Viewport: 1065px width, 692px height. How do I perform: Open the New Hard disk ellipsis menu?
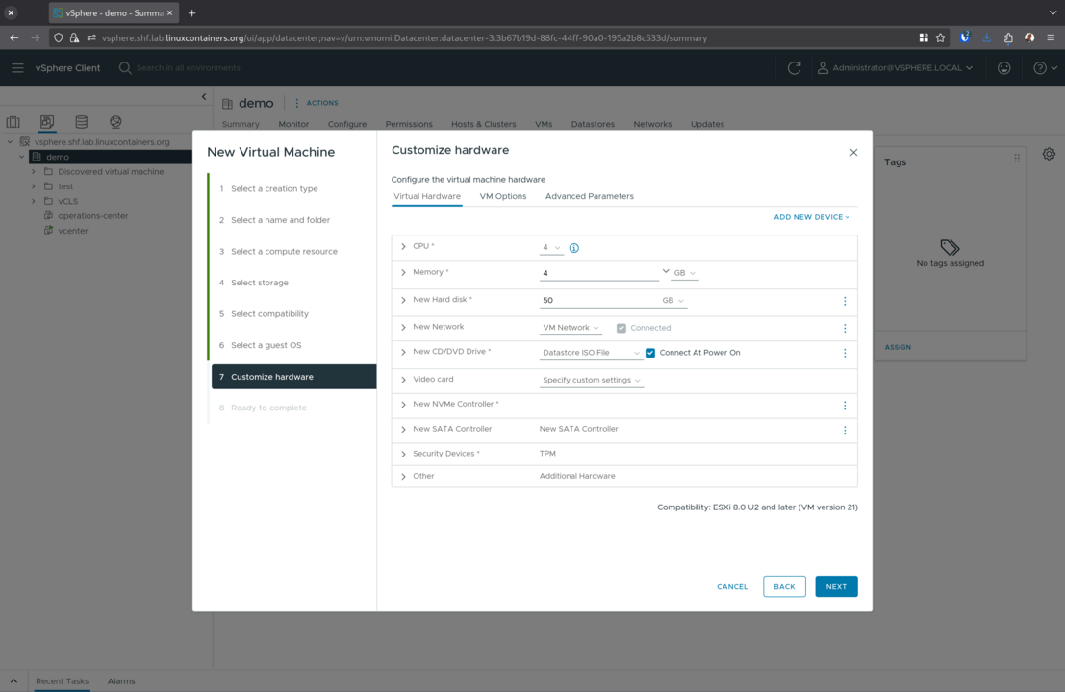click(845, 301)
